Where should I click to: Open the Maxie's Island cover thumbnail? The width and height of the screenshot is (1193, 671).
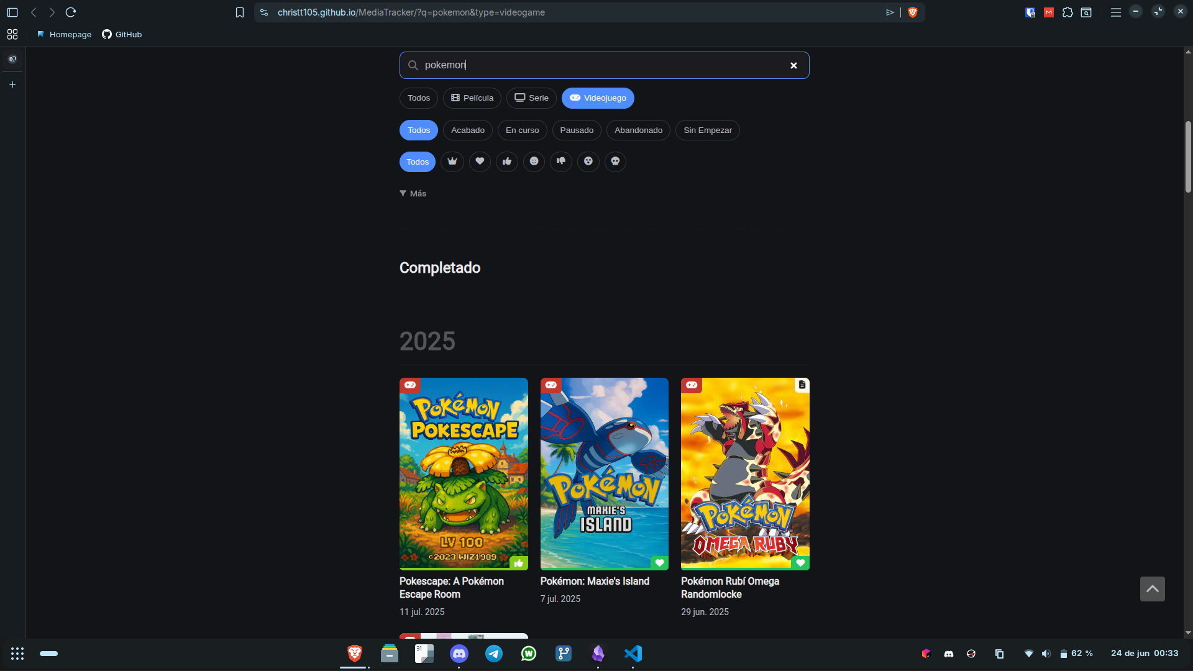tap(605, 474)
